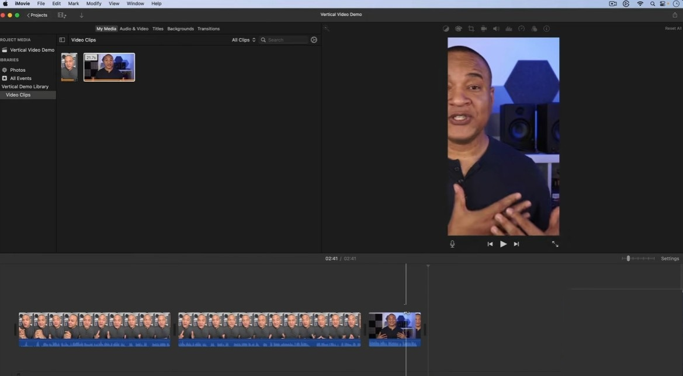
Task: Play the video in the viewer
Action: [503, 244]
